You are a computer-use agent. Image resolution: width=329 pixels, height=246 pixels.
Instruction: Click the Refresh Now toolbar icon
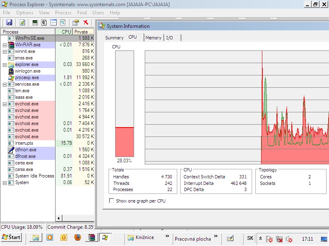pos(22,23)
